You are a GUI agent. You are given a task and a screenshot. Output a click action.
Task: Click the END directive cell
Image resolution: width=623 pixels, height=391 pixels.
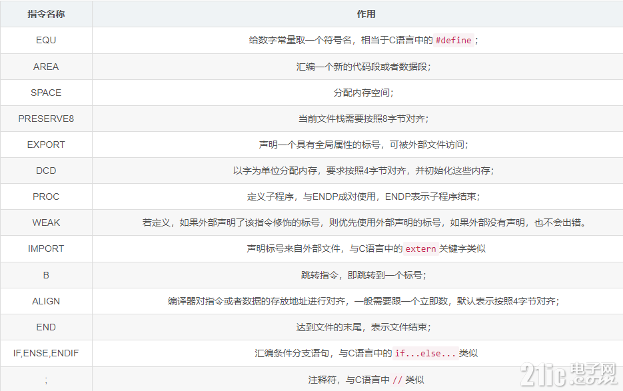pos(46,327)
